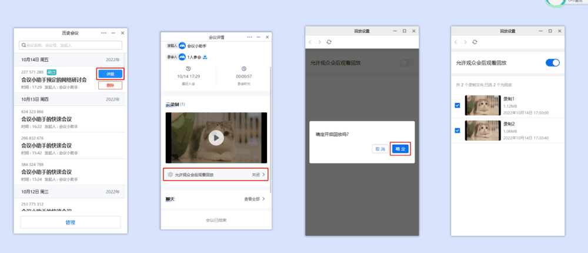Refresh the third 回放设置 window
This screenshot has height=253, width=588.
(329, 42)
